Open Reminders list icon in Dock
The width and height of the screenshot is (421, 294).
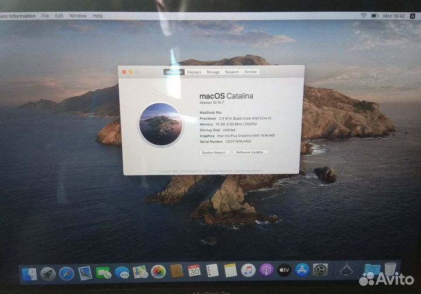(212, 271)
